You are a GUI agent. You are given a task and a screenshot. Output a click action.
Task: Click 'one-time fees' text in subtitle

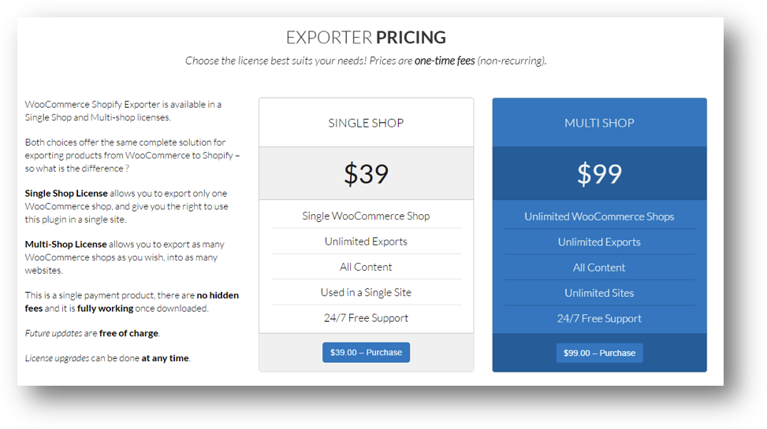point(445,61)
